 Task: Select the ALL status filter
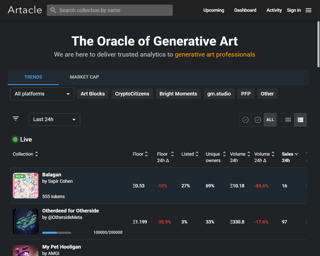(x=270, y=120)
